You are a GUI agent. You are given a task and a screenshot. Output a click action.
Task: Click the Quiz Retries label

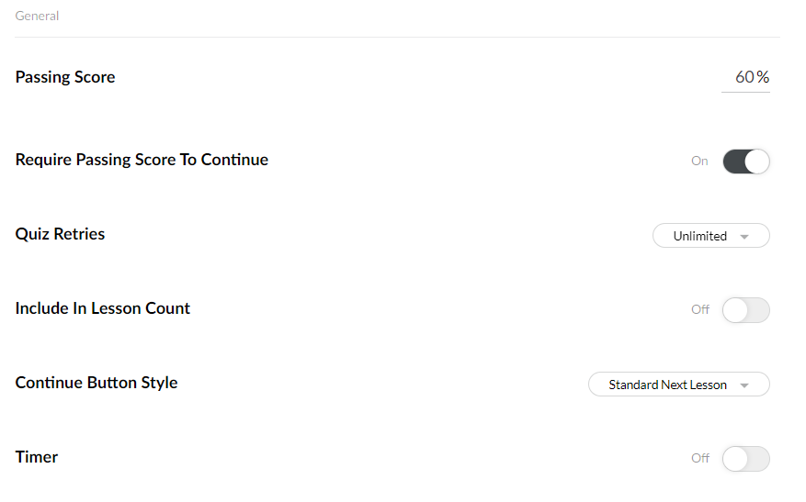60,234
